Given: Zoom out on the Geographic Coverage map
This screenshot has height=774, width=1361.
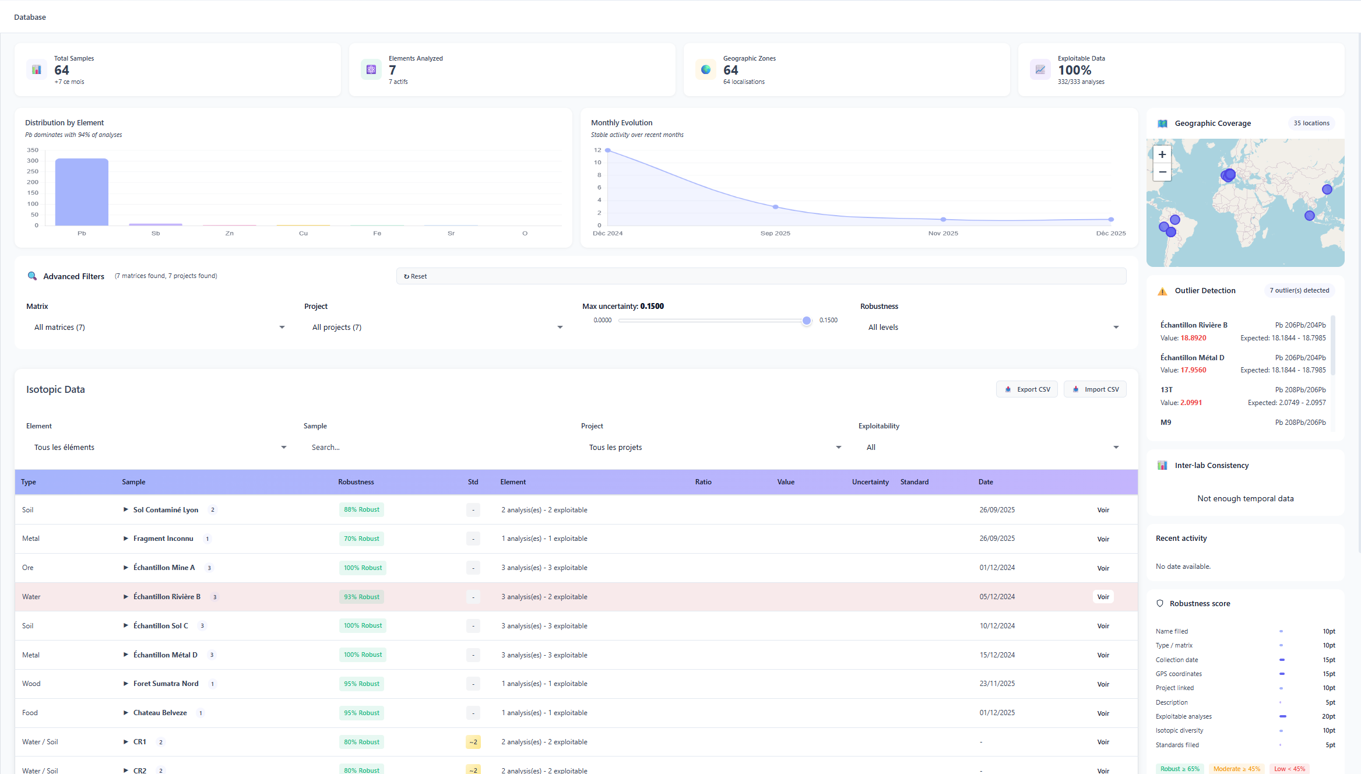Looking at the screenshot, I should coord(1162,172).
